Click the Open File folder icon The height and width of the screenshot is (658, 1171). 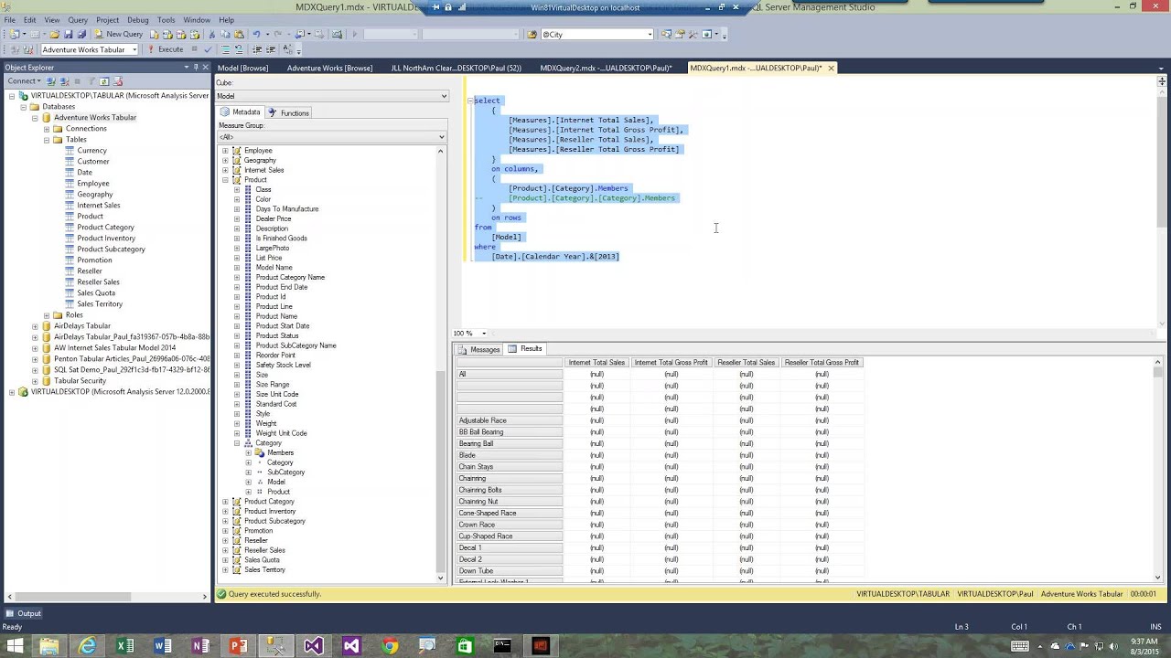pyautogui.click(x=54, y=34)
